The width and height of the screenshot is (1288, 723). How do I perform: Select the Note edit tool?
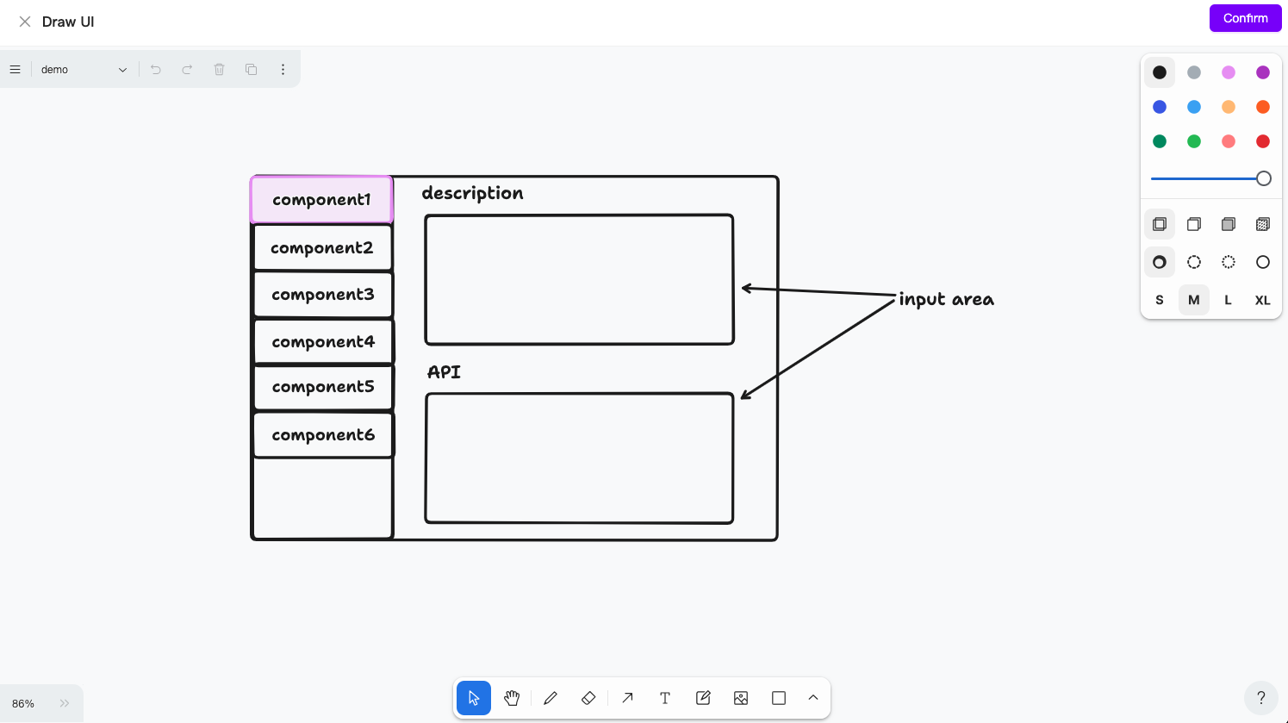pyautogui.click(x=703, y=698)
